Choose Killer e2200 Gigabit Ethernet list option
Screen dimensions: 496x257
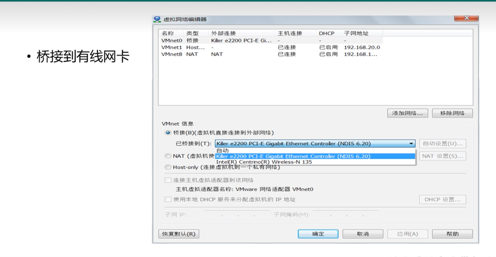tap(315, 156)
